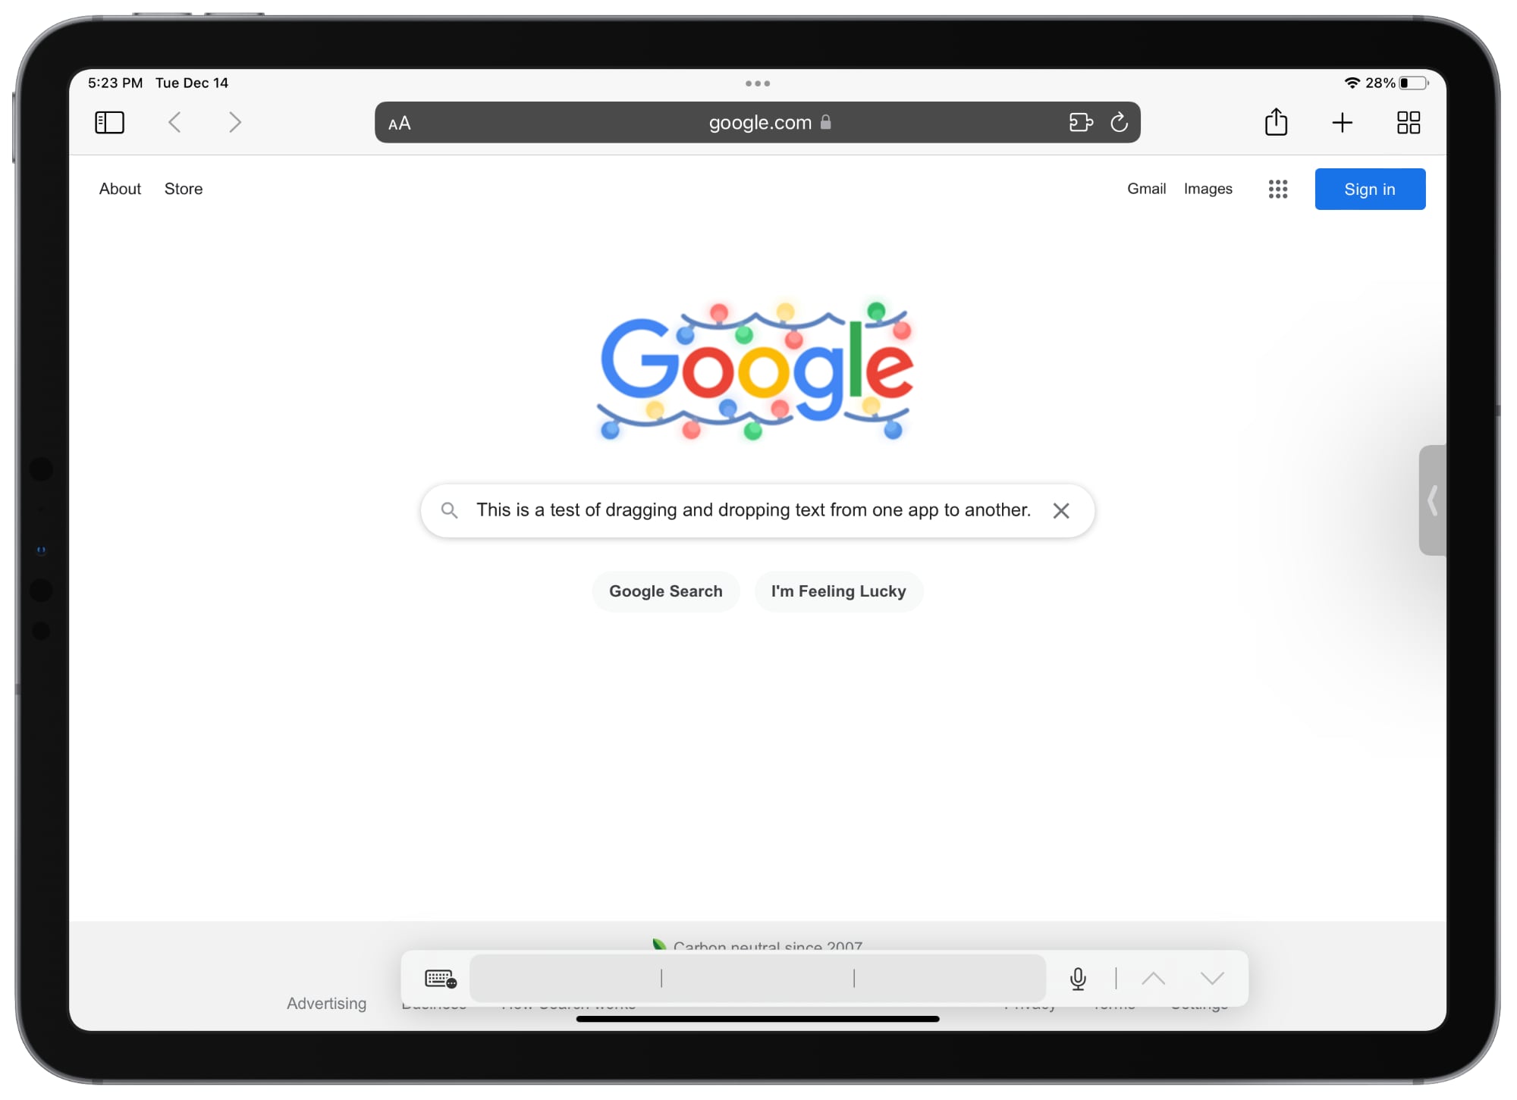Click the Gmail link in top navigation
1517x1100 pixels.
point(1146,190)
